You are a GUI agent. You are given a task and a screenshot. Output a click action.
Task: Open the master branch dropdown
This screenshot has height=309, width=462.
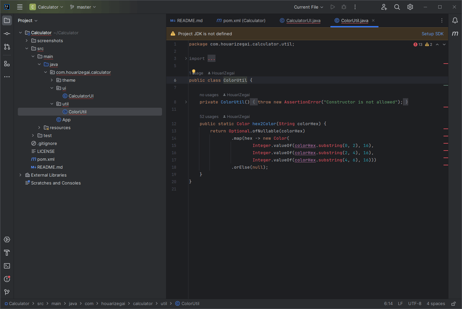pyautogui.click(x=83, y=7)
